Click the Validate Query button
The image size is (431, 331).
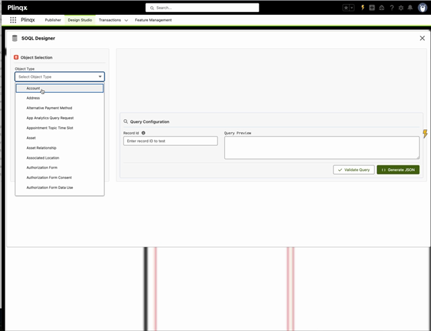pyautogui.click(x=354, y=170)
